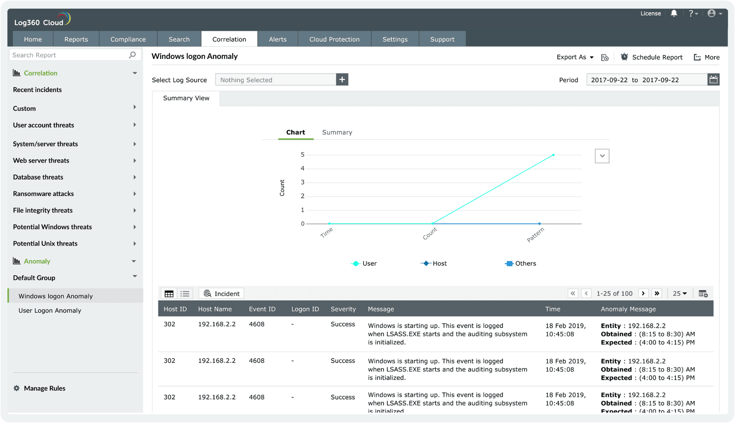Switch to the Summary chart tab
The image size is (735, 423).
click(x=337, y=132)
